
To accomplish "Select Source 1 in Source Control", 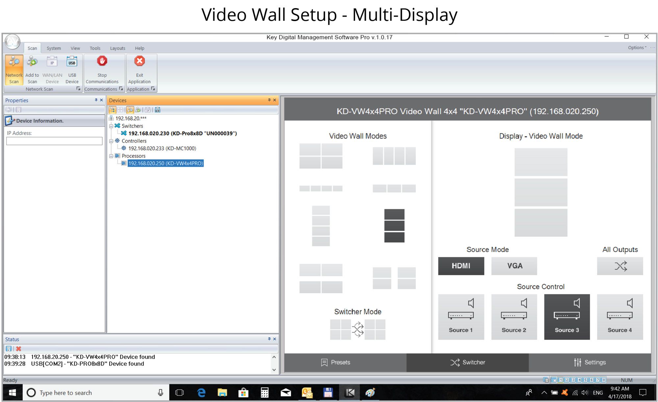I will (x=461, y=317).
